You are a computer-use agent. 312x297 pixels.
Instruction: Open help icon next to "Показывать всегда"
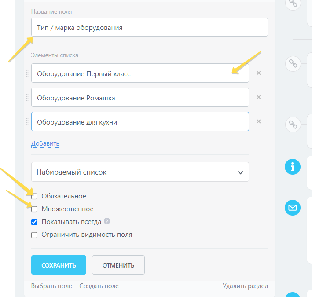(107, 221)
